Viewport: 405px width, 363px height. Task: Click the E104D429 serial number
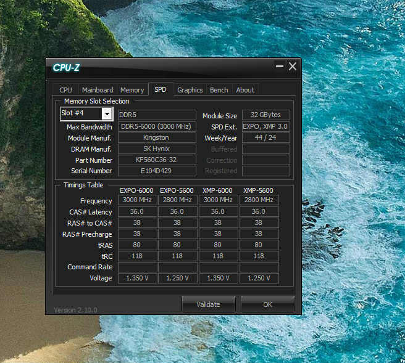coord(157,171)
